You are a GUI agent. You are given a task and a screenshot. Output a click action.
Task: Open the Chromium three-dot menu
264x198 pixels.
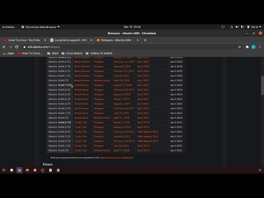[x=260, y=47]
